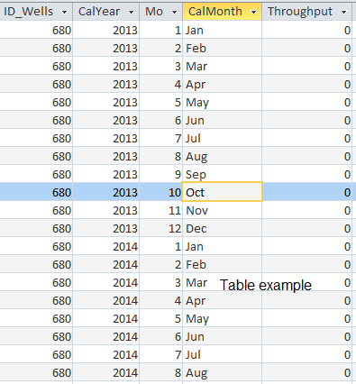Image resolution: width=356 pixels, height=384 pixels.
Task: Click the Oct cell in CalMonth column
Action: click(223, 192)
